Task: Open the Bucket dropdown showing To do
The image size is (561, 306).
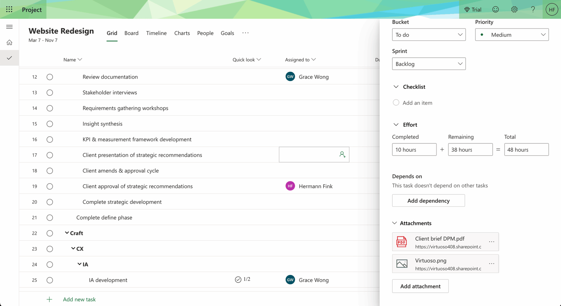Action: coord(428,35)
